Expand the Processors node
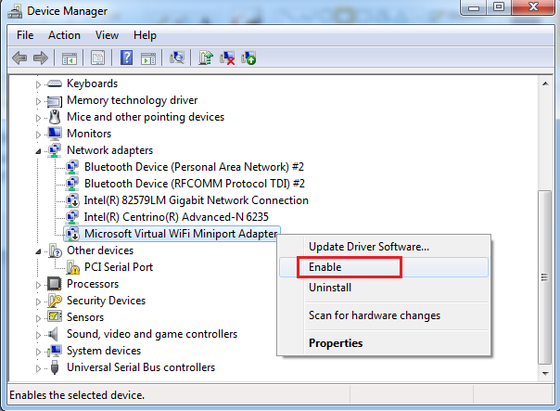The width and height of the screenshot is (560, 411). point(38,285)
